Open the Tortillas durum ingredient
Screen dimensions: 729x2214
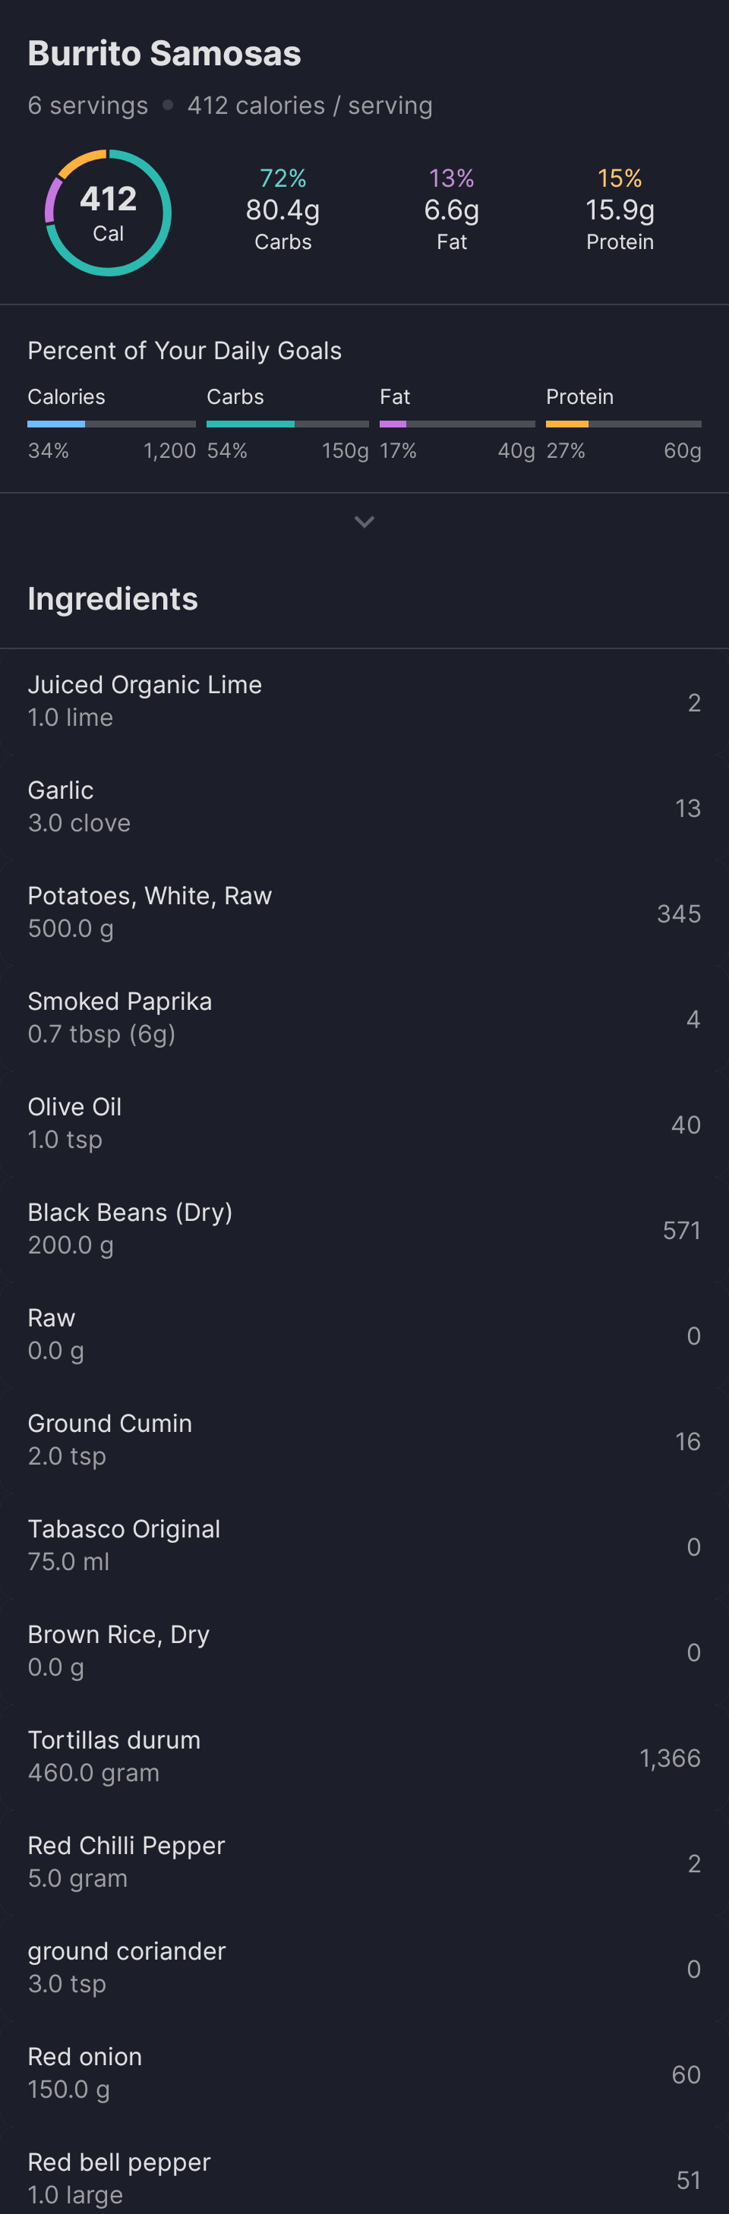coord(364,1757)
